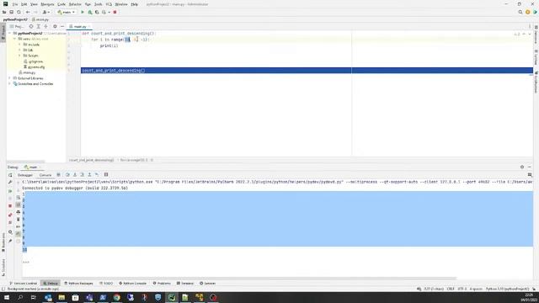This screenshot has height=303, width=539.
Task: Open the File menu
Action: pos(15,4)
